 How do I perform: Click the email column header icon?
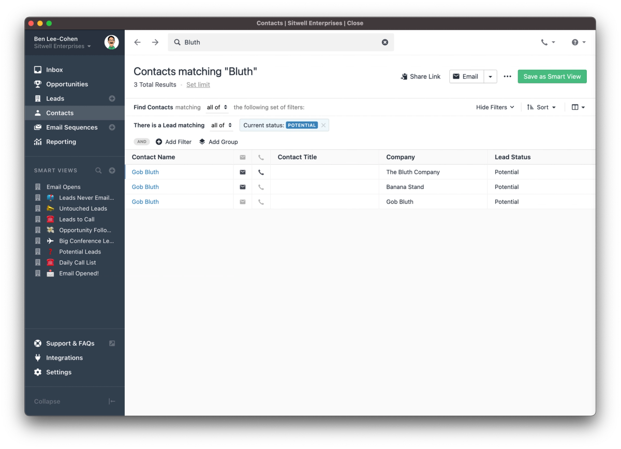pos(243,157)
